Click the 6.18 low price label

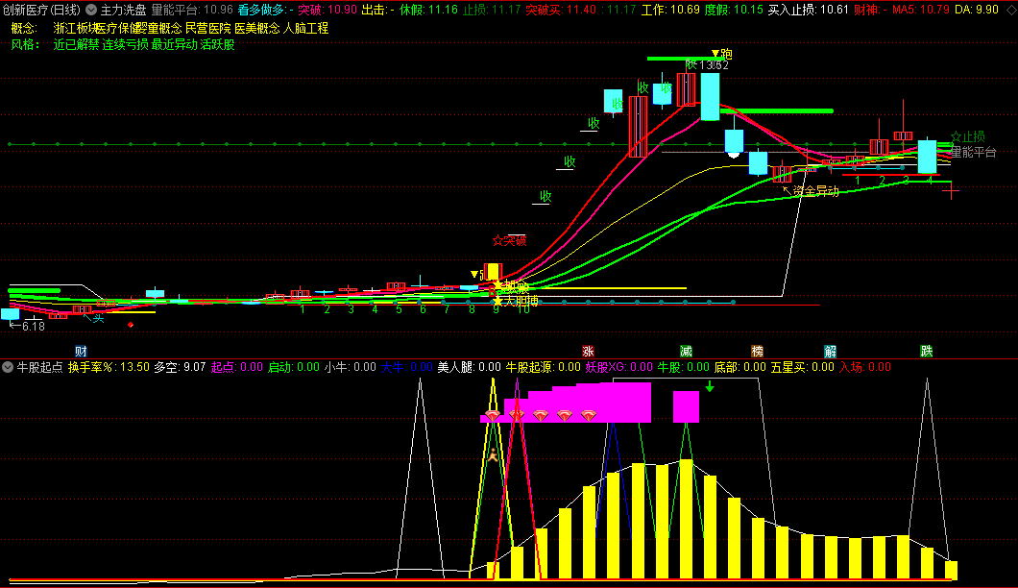click(x=33, y=326)
